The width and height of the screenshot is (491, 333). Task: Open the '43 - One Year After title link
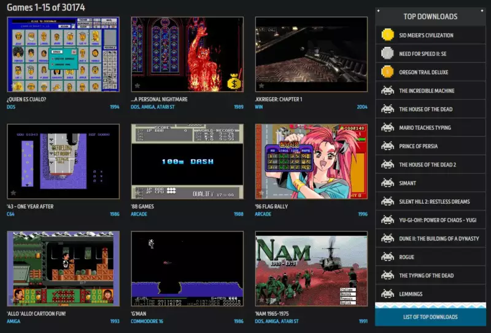click(30, 206)
